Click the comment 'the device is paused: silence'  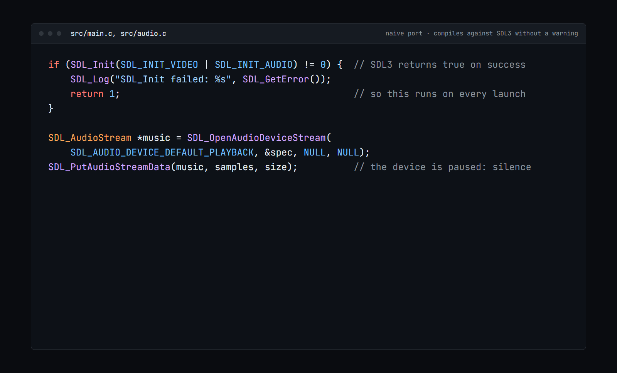pyautogui.click(x=442, y=167)
